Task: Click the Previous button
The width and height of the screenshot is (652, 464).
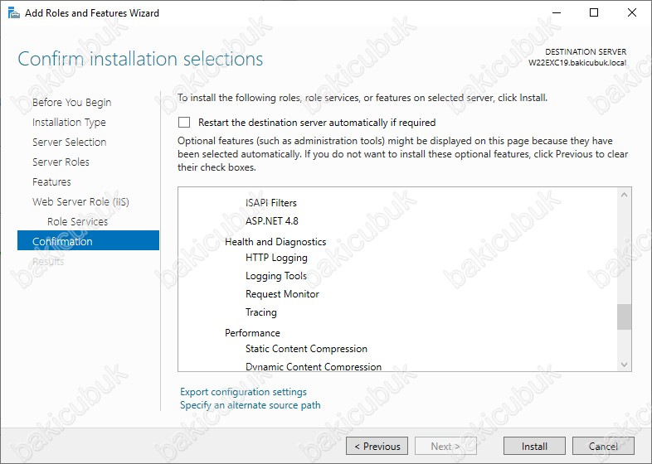Action: click(x=377, y=446)
